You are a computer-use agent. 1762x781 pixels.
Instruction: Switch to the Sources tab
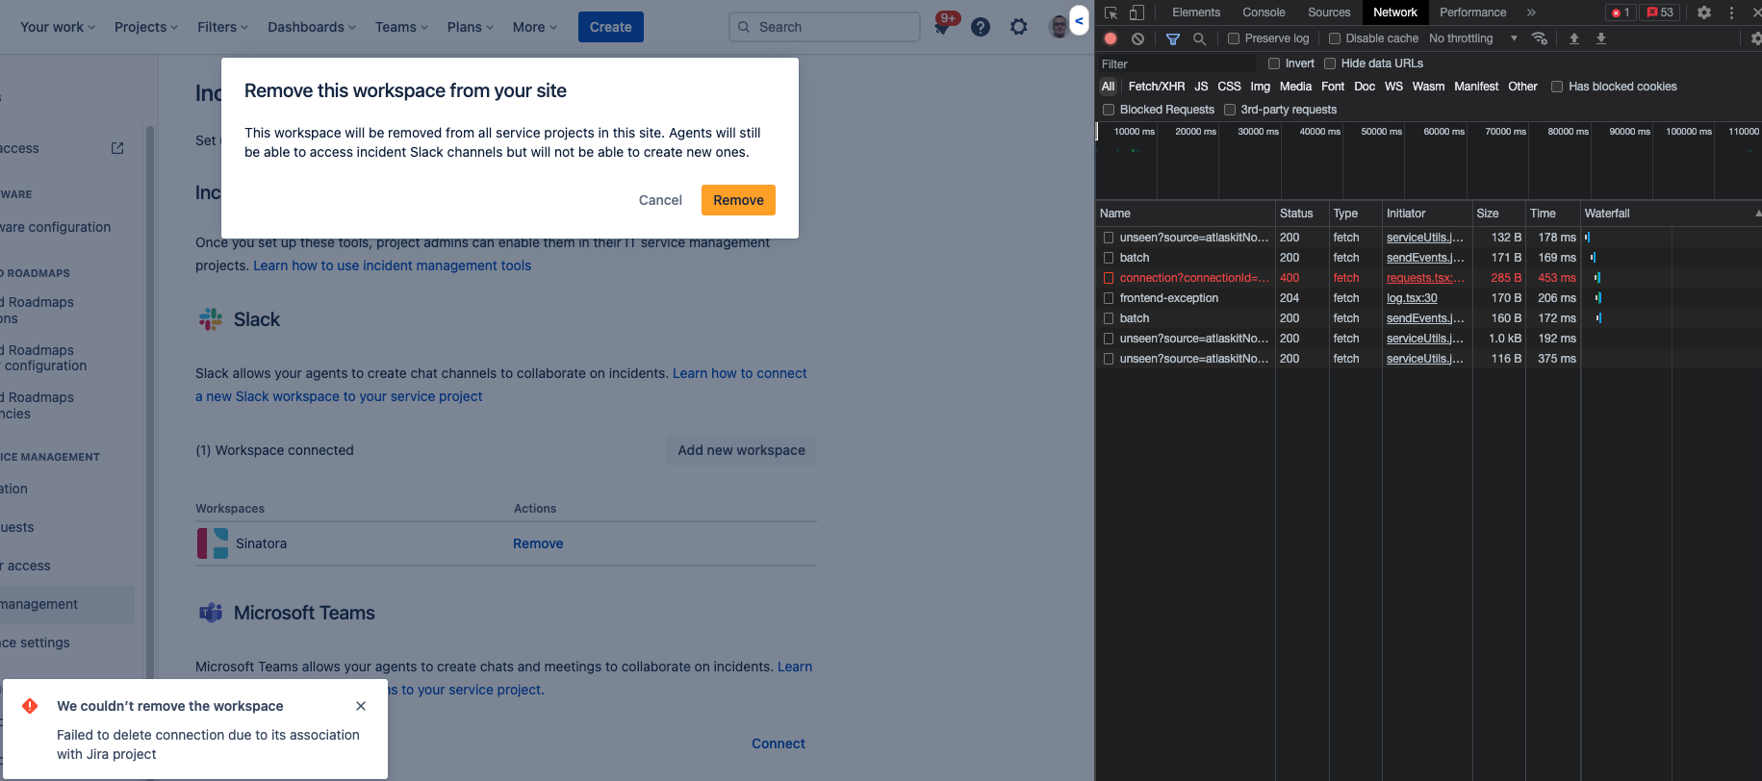click(1329, 13)
